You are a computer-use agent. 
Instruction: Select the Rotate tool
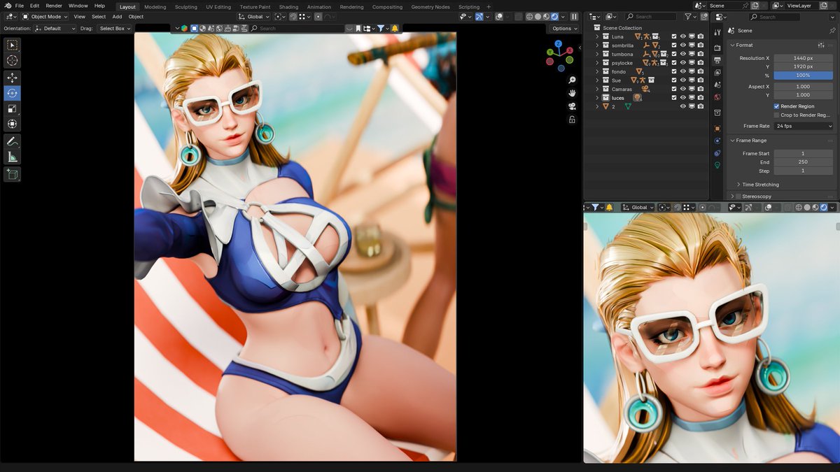[x=13, y=93]
